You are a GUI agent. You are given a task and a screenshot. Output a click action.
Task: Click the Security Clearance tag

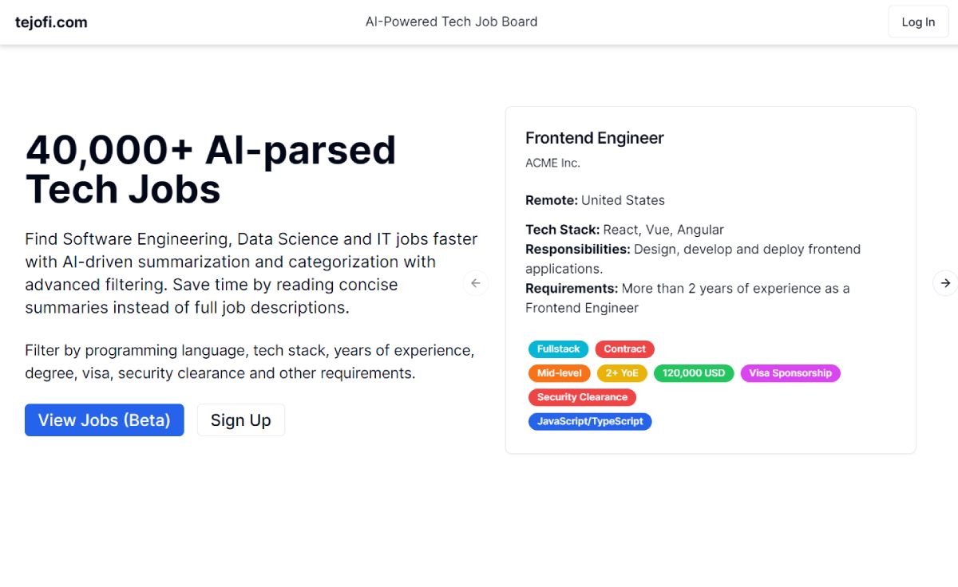(x=582, y=397)
